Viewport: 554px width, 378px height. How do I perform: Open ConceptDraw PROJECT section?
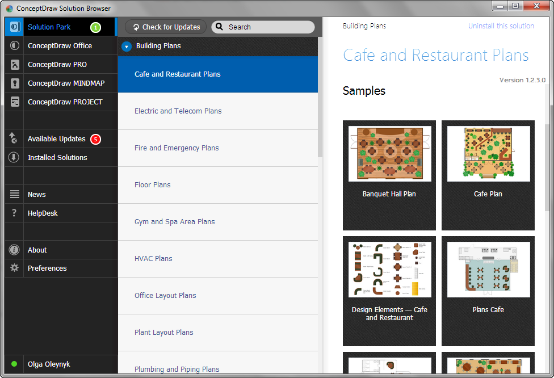61,102
